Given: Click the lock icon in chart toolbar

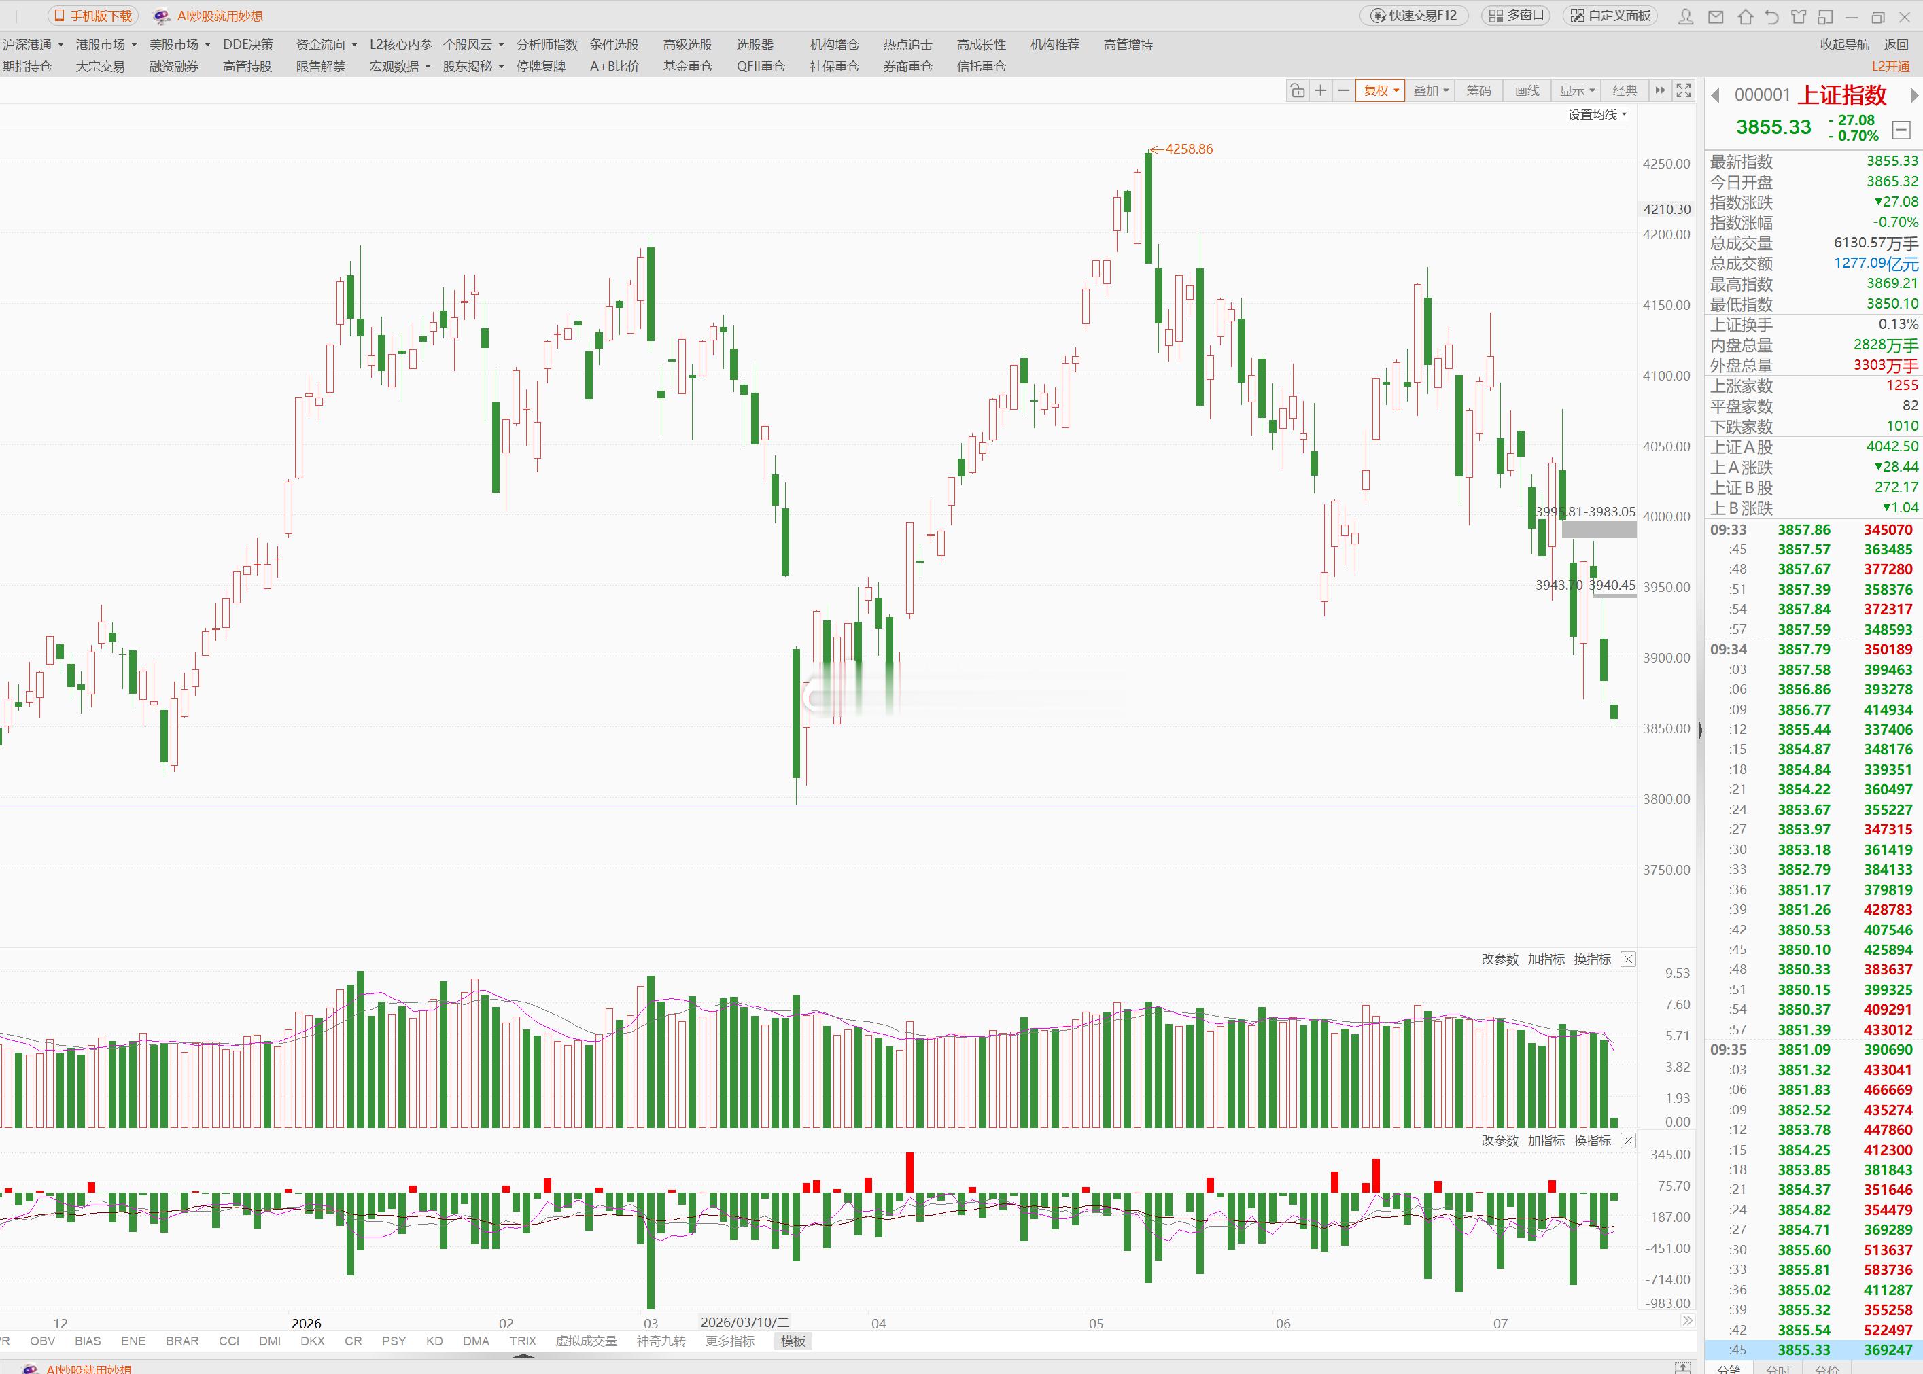Looking at the screenshot, I should pyautogui.click(x=1297, y=90).
